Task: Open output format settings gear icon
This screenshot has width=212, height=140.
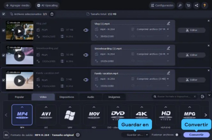Action: pyautogui.click(x=78, y=135)
